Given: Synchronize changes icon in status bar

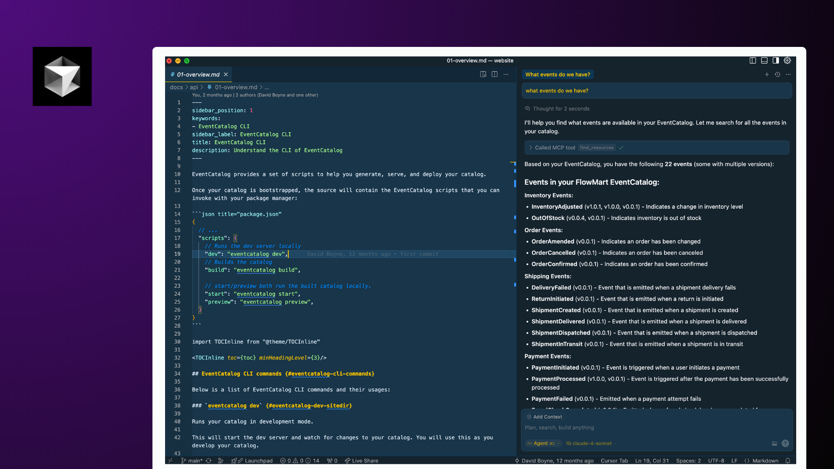Looking at the screenshot, I should [x=208, y=461].
